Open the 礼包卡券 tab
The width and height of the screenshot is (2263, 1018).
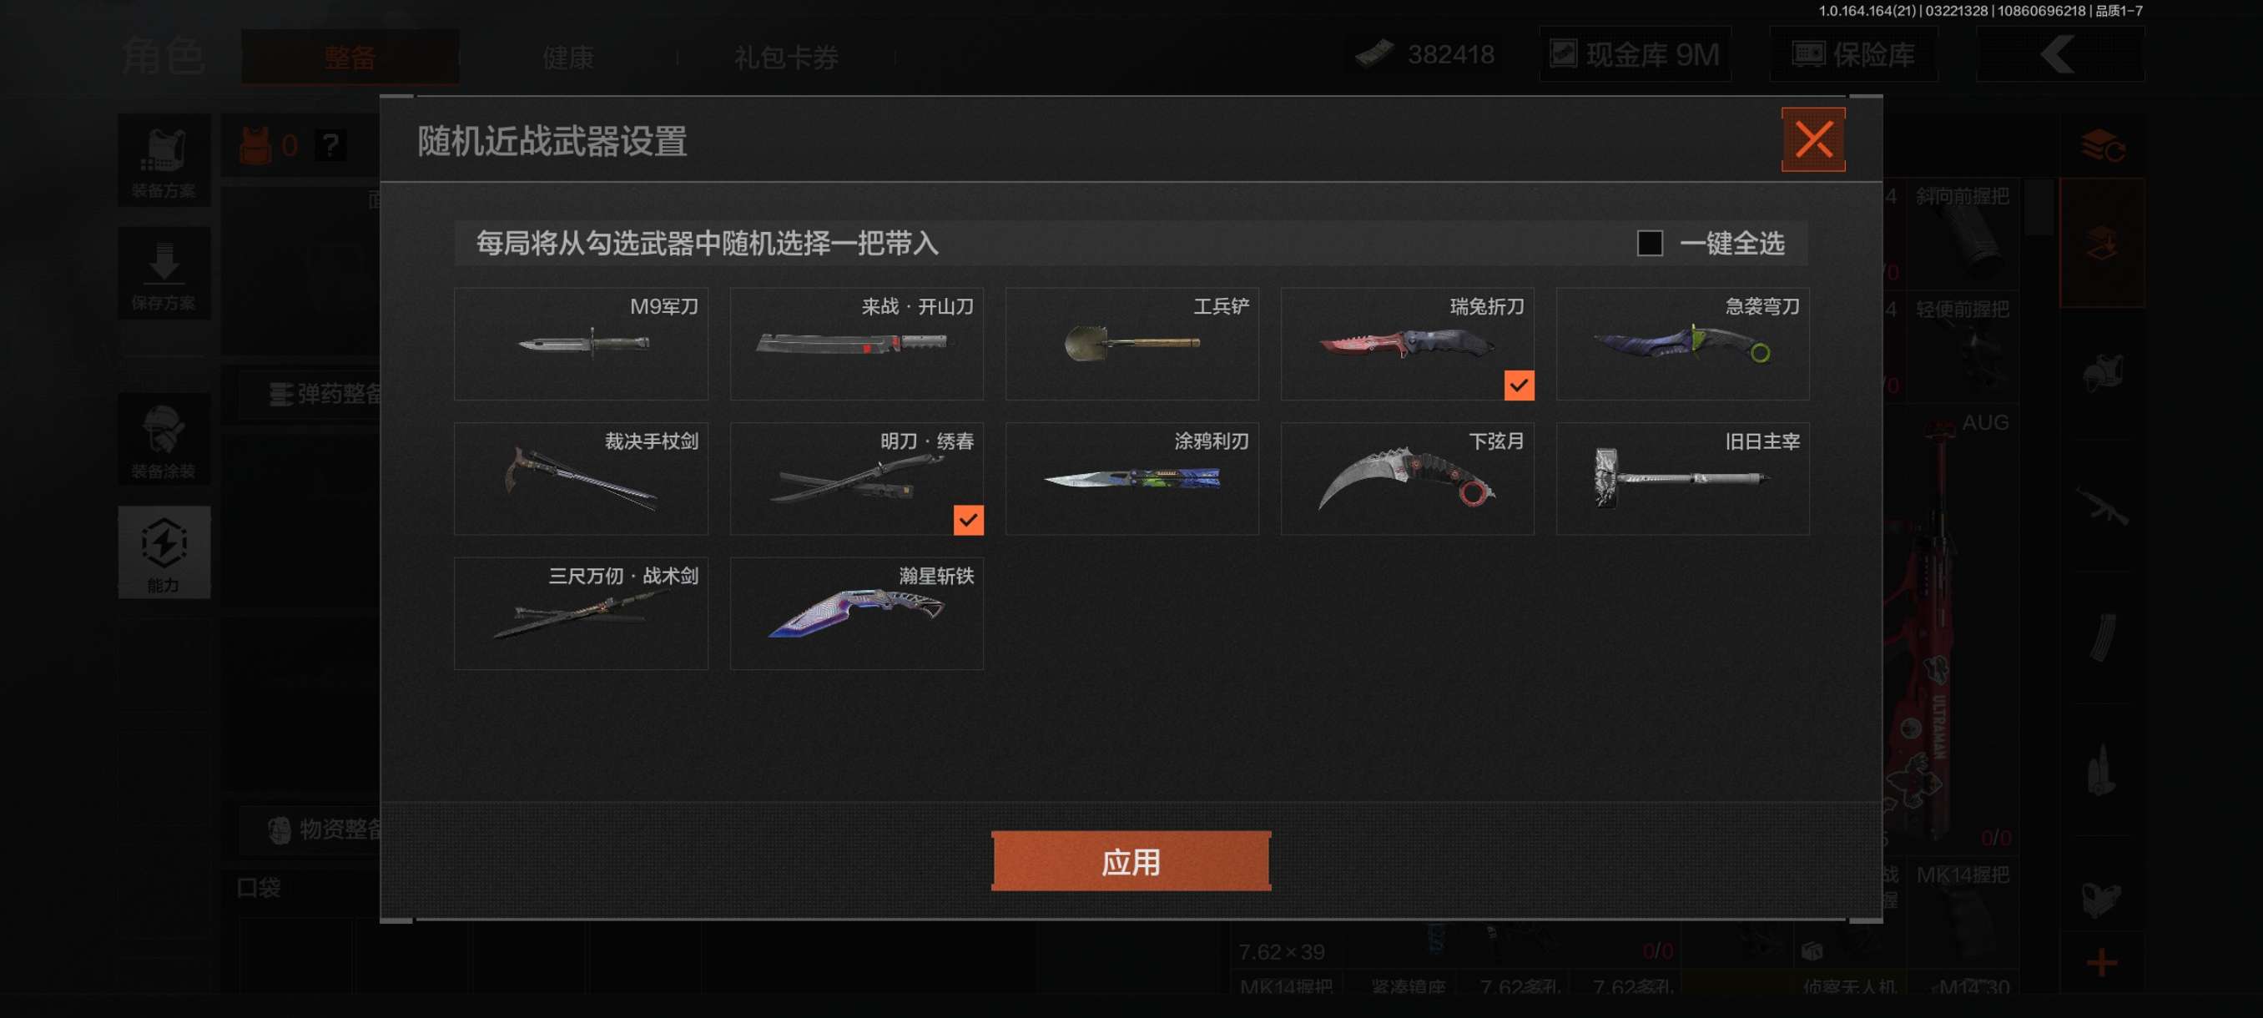click(x=786, y=57)
